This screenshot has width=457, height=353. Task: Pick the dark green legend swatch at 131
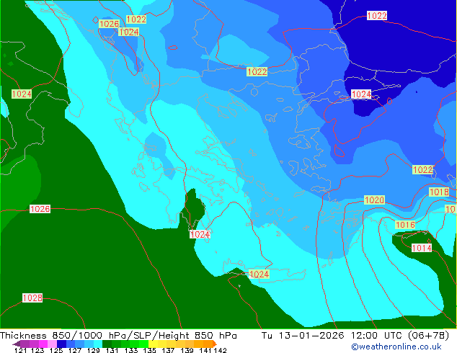(x=105, y=344)
